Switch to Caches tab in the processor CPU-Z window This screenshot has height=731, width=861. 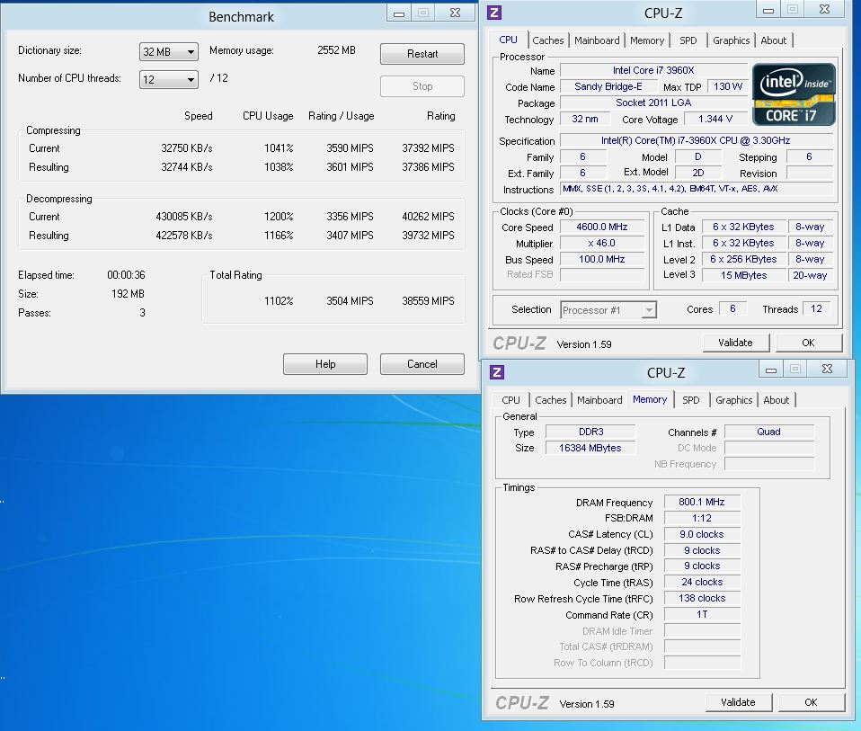click(548, 40)
